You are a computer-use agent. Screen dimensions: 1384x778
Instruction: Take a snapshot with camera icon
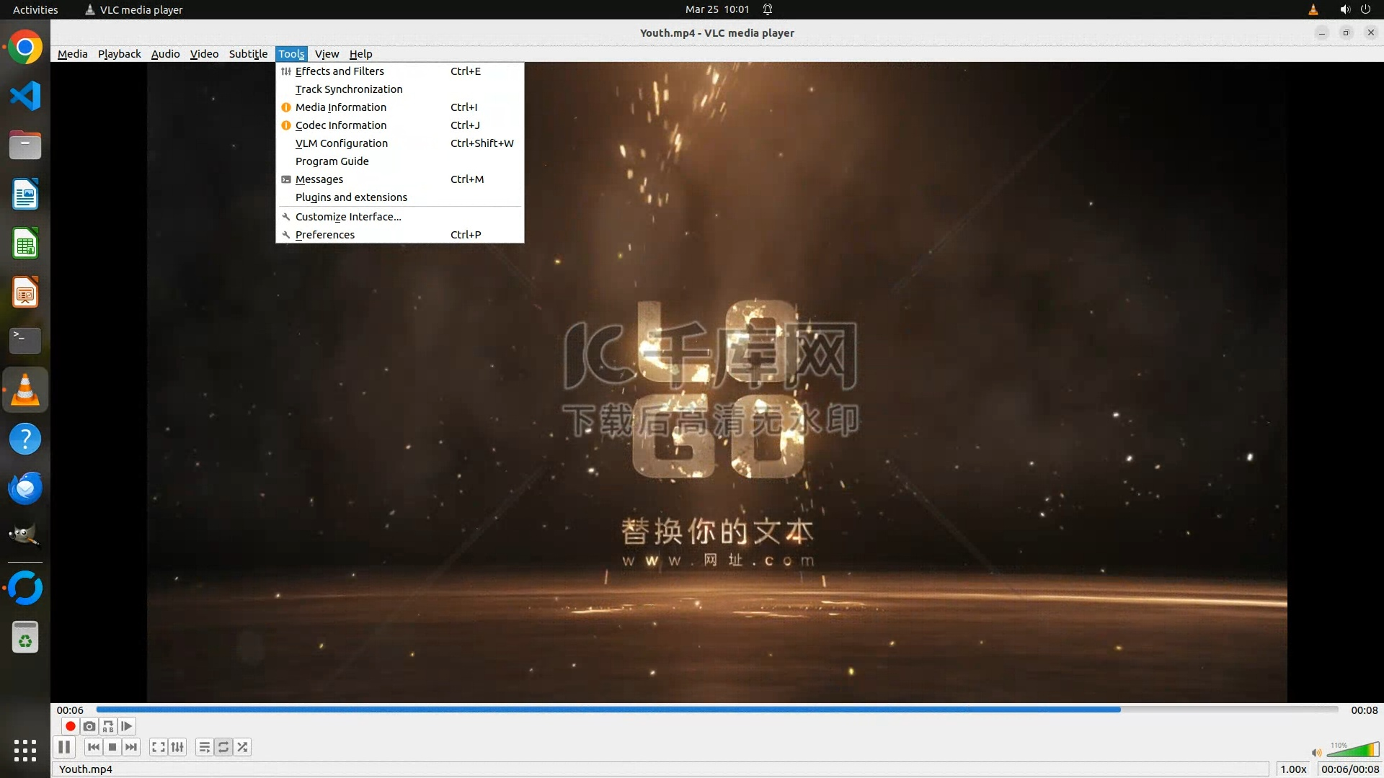(x=89, y=726)
